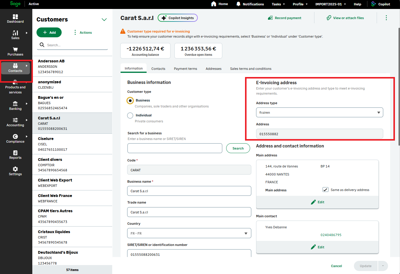
Task: Click the customer search magnifier icon
Action: 42,45
